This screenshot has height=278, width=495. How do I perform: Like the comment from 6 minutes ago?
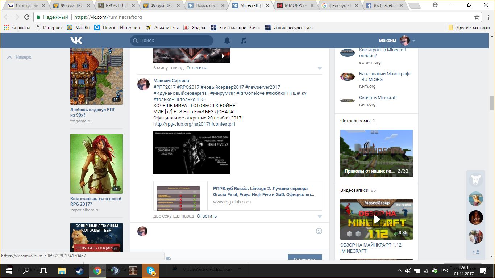320,68
